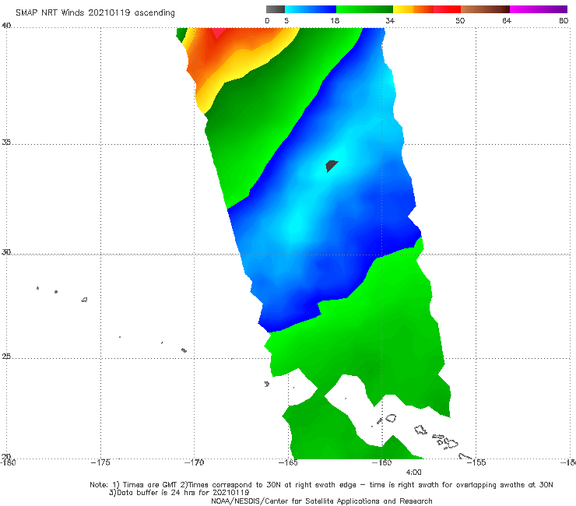Click the latitude label '40'
This screenshot has height=506, width=576.
(x=6, y=25)
